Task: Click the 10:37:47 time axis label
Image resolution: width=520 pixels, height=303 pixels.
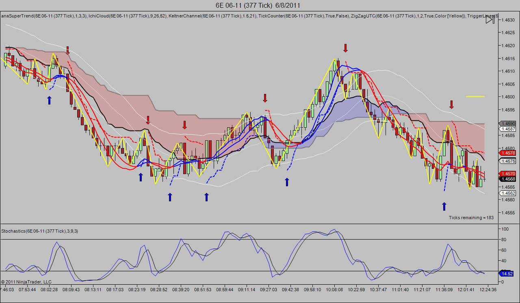Action: 378,290
